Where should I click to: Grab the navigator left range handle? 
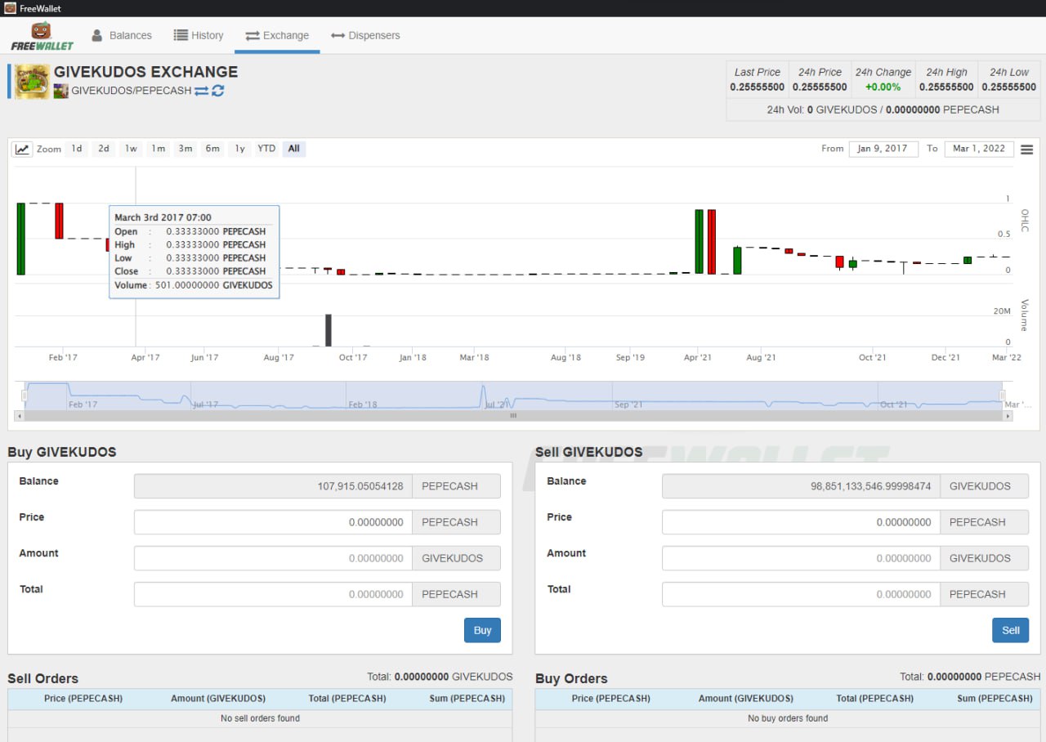point(25,396)
